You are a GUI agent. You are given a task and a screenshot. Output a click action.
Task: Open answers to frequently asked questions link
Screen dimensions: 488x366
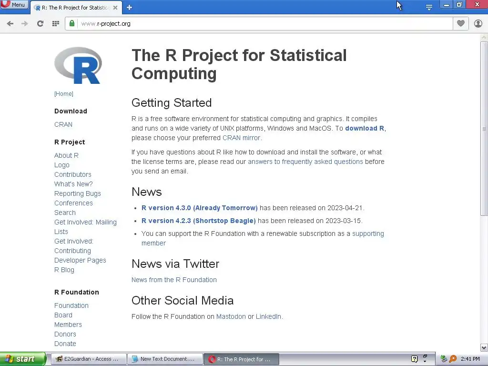pos(305,162)
